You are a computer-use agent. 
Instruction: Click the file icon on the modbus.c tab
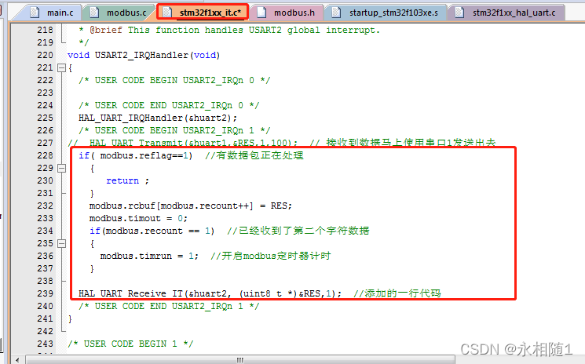(94, 13)
